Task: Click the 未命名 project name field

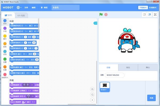Action: click(66, 7)
